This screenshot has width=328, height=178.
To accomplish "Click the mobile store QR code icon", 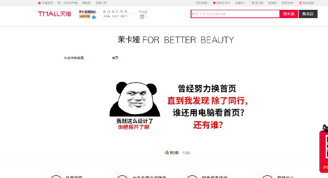I will [x=142, y=17].
